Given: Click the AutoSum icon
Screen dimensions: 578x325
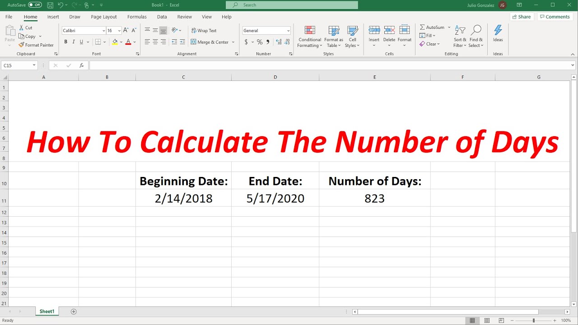Looking at the screenshot, I should click(422, 28).
